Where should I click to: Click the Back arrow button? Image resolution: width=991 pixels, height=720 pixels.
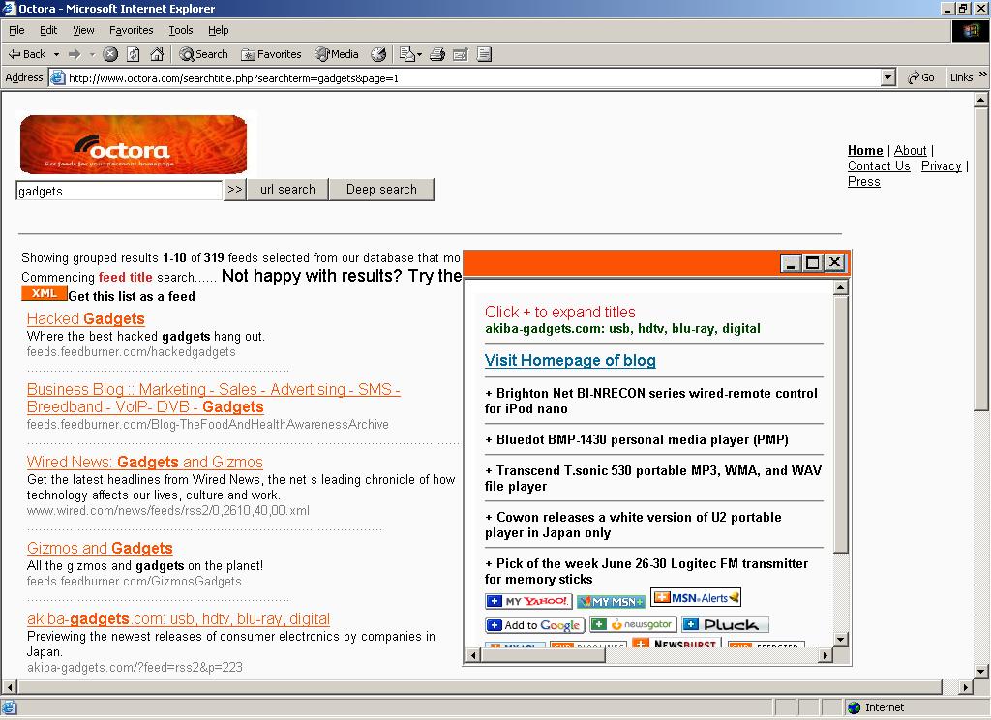(26, 54)
